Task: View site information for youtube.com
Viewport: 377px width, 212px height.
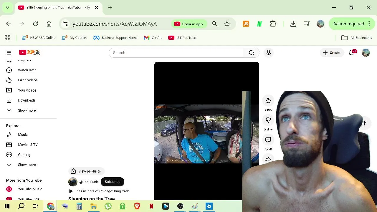Action: click(65, 24)
